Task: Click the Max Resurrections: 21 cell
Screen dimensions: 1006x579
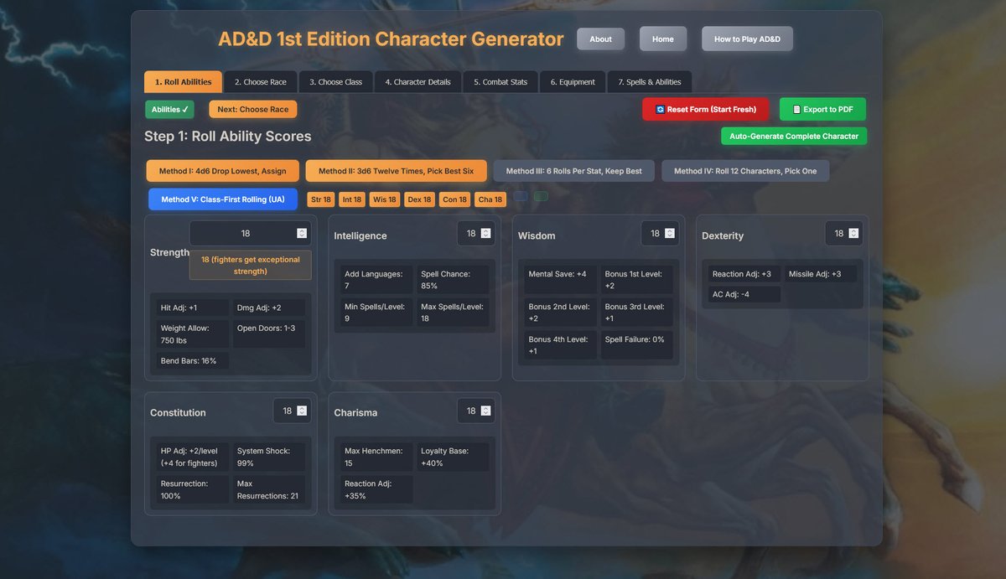Action: (x=268, y=489)
